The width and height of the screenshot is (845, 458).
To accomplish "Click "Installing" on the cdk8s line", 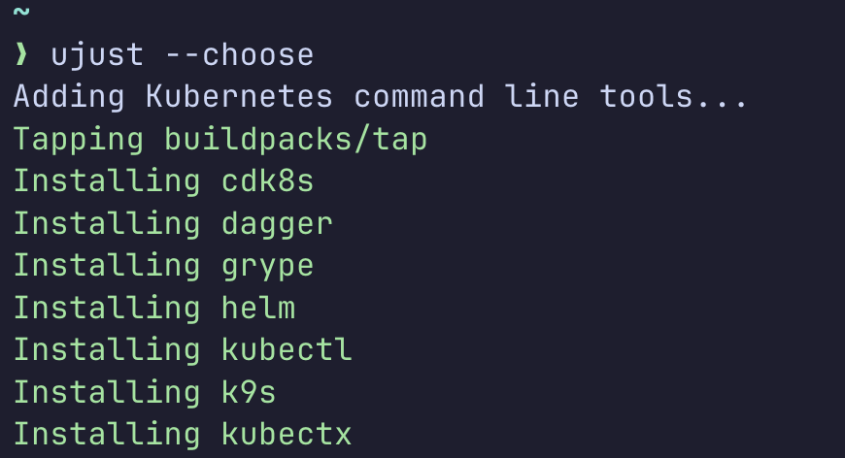I will (x=107, y=181).
